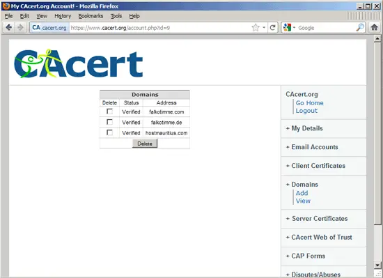Open the bookmark history dropdown arrow
This screenshot has width=383, height=278.
[264, 28]
